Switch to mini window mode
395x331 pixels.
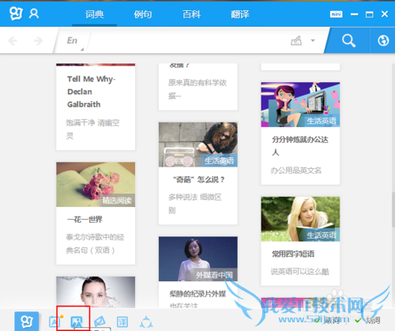coord(337,14)
